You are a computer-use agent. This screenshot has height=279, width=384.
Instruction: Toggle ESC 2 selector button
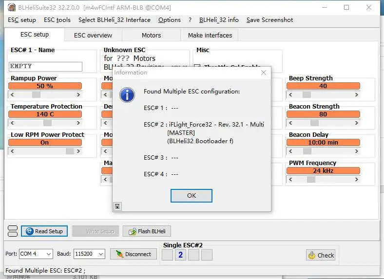pyautogui.click(x=180, y=255)
